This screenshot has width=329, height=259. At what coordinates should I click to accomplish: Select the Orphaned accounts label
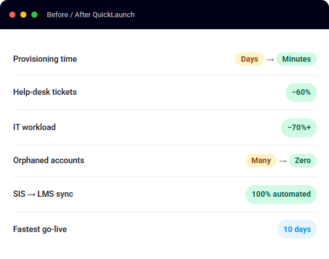pos(48,160)
